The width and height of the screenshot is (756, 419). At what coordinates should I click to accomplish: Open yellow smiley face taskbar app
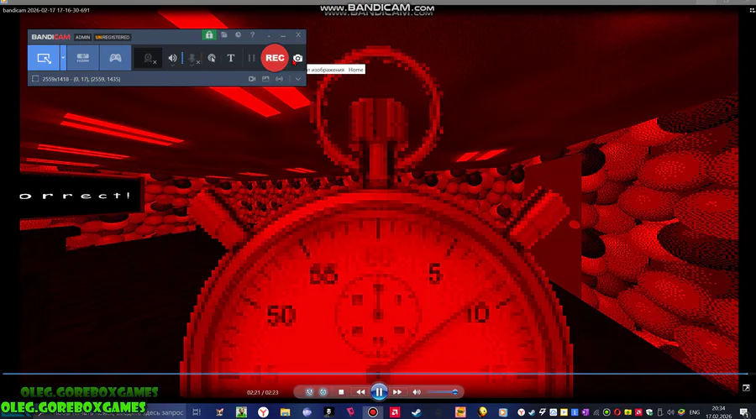(482, 412)
